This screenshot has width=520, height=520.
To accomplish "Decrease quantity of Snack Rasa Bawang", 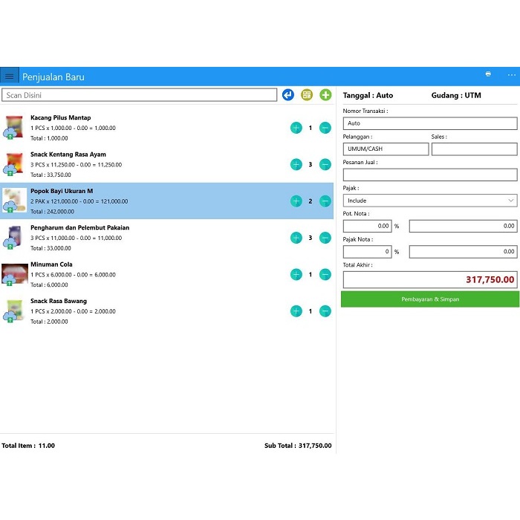I will click(325, 311).
